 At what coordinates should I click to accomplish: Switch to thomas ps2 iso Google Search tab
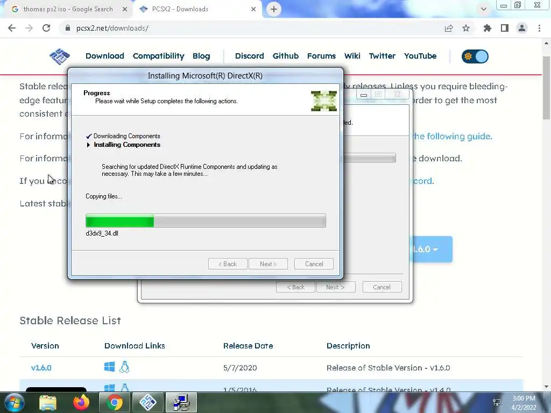[x=68, y=9]
